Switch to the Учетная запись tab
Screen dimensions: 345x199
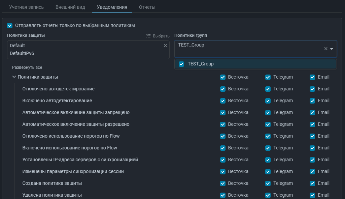tap(26, 7)
